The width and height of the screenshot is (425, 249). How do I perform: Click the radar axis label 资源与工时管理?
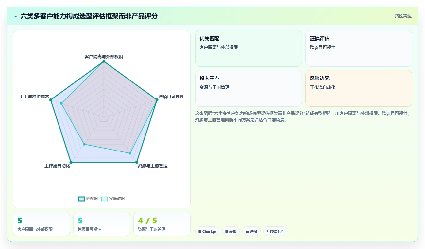(153, 166)
